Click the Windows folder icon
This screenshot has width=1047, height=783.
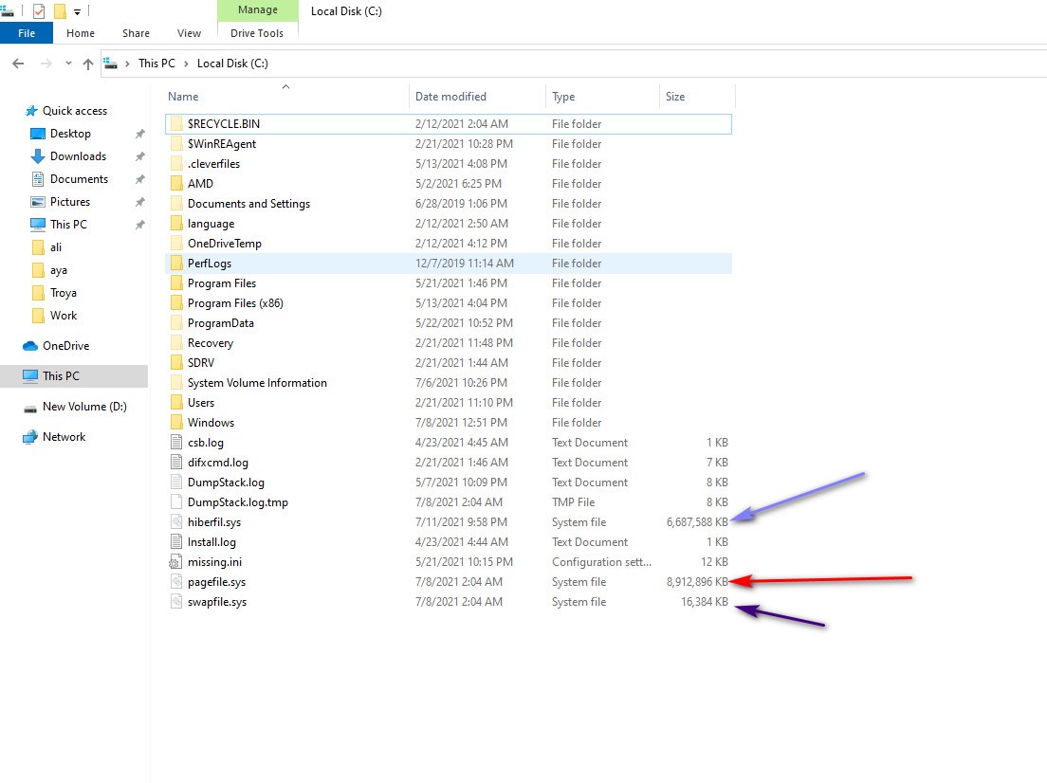pos(175,423)
